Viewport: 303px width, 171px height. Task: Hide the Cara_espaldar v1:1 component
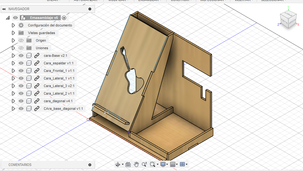(21, 63)
